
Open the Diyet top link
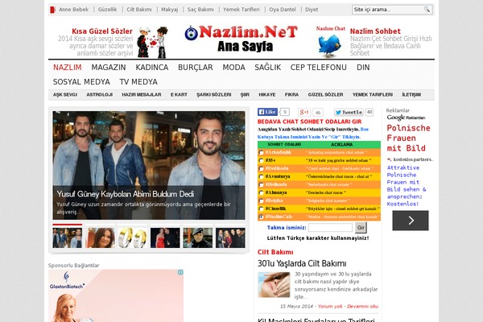[x=312, y=10]
